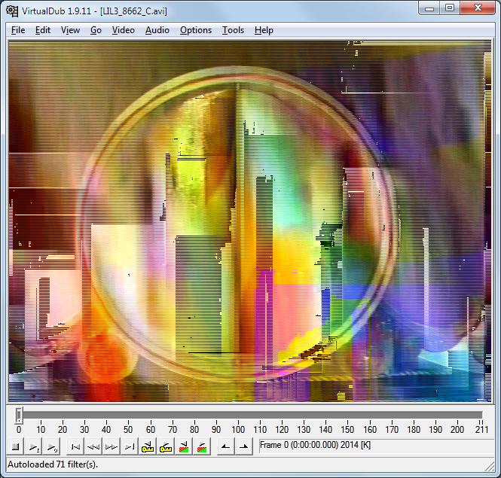Set the selection end mark-out
The height and width of the screenshot is (478, 501).
click(x=244, y=446)
